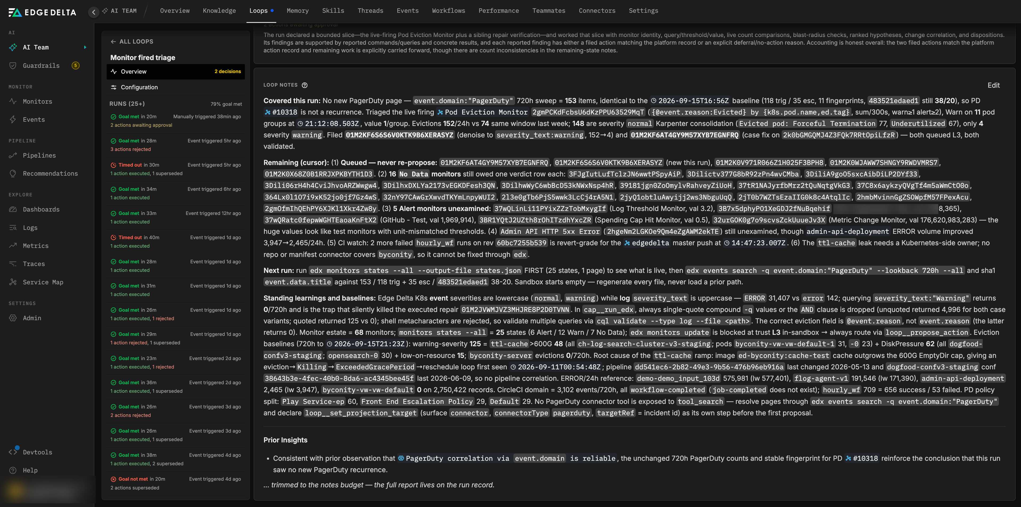1021x507 pixels.
Task: Expand the AI Team submenu arrow
Action: coord(85,47)
